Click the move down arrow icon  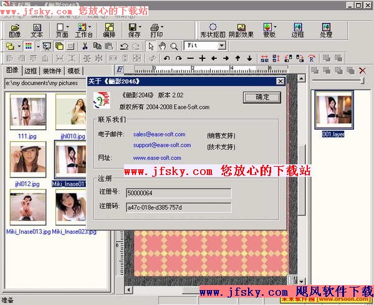pos(249,58)
